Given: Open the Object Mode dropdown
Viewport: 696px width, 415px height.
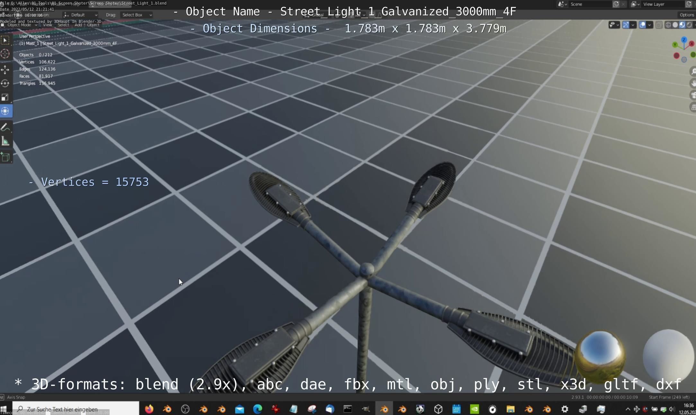Looking at the screenshot, I should click(x=19, y=25).
